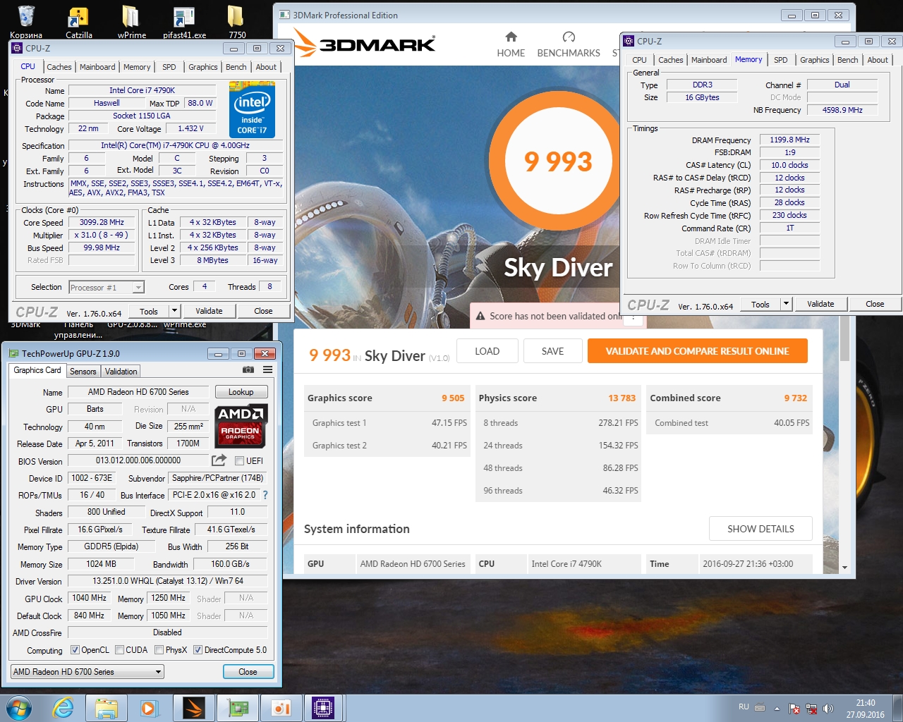903x722 pixels.
Task: Click the RU language indicator
Action: click(744, 706)
